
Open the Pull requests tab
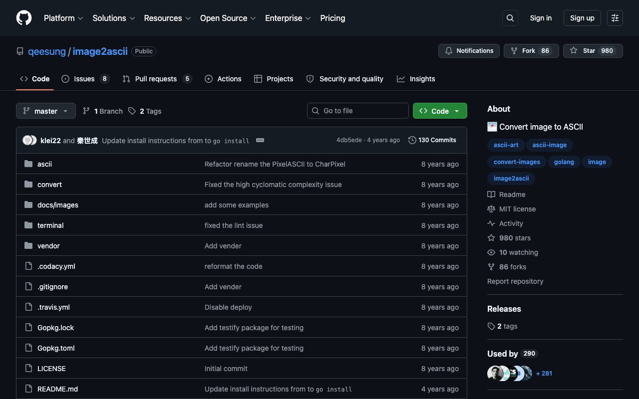click(157, 79)
